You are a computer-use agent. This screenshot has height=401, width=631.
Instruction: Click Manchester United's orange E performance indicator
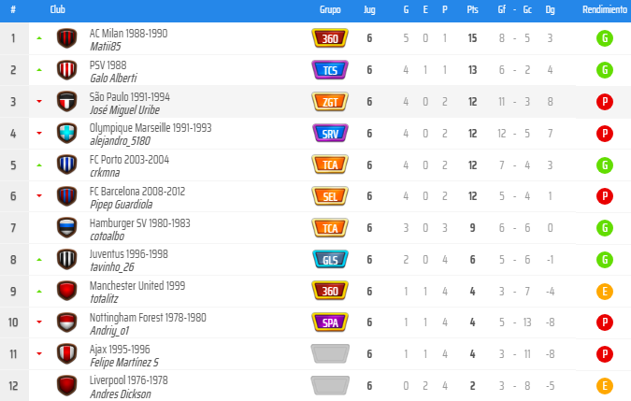coord(605,292)
